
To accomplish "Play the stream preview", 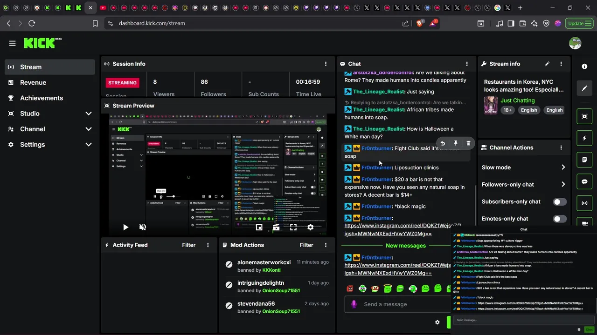I will tap(125, 227).
